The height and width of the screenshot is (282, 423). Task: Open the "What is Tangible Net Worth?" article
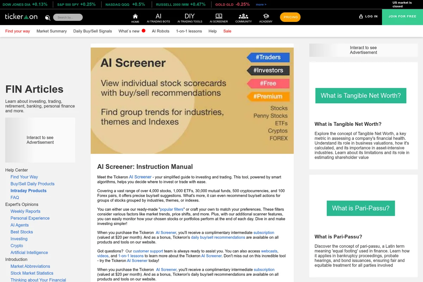pos(361,96)
